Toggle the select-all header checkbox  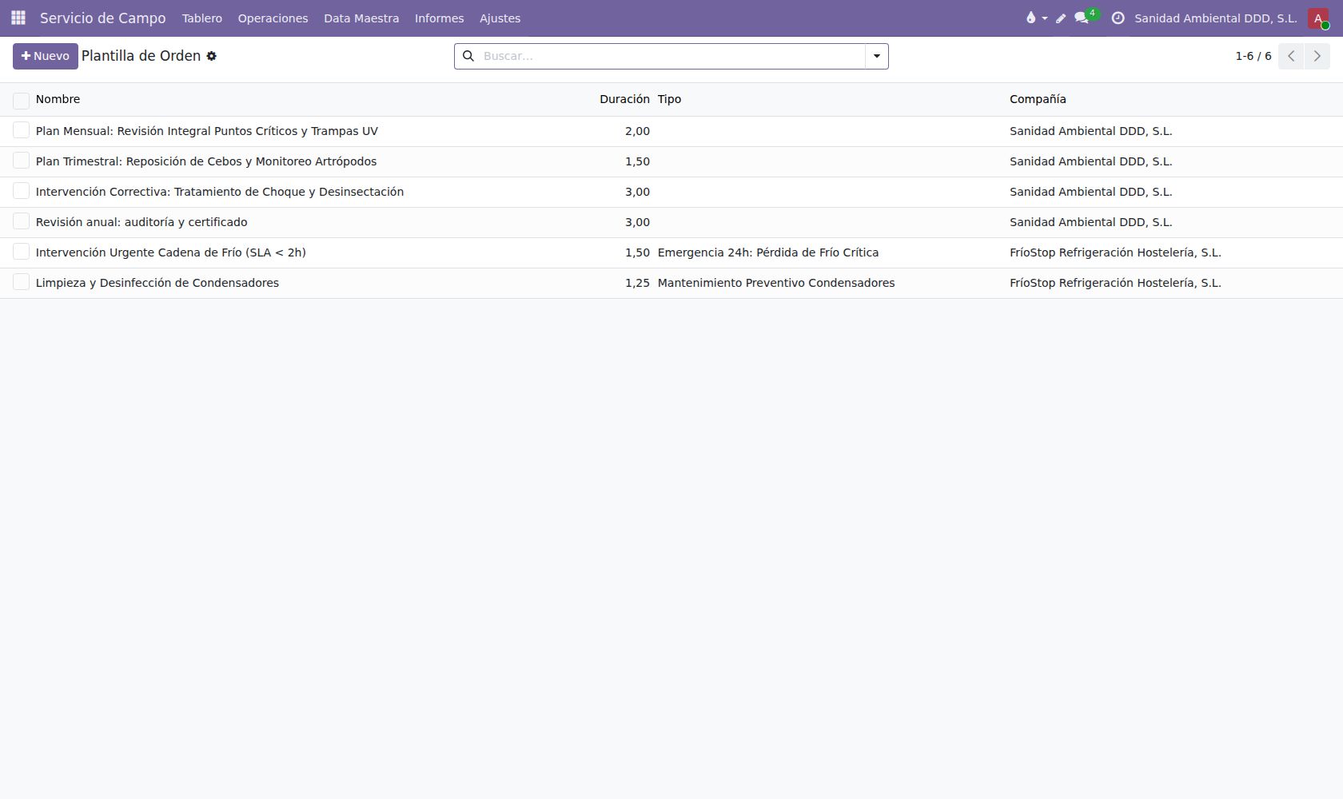21,100
